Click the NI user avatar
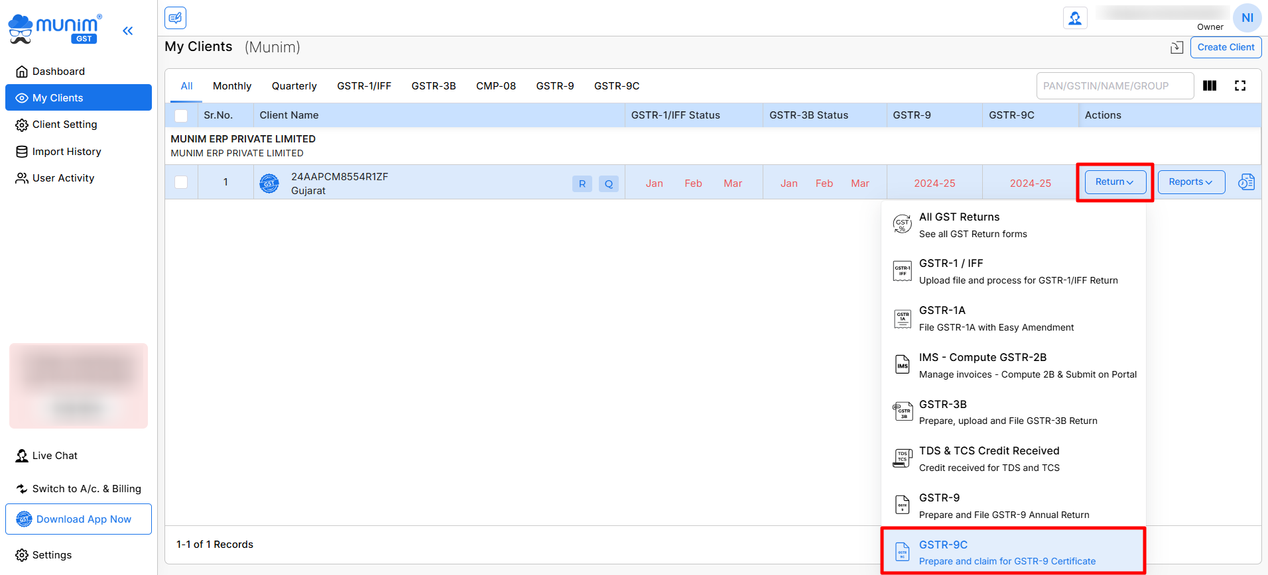This screenshot has height=575, width=1268. pos(1247,18)
